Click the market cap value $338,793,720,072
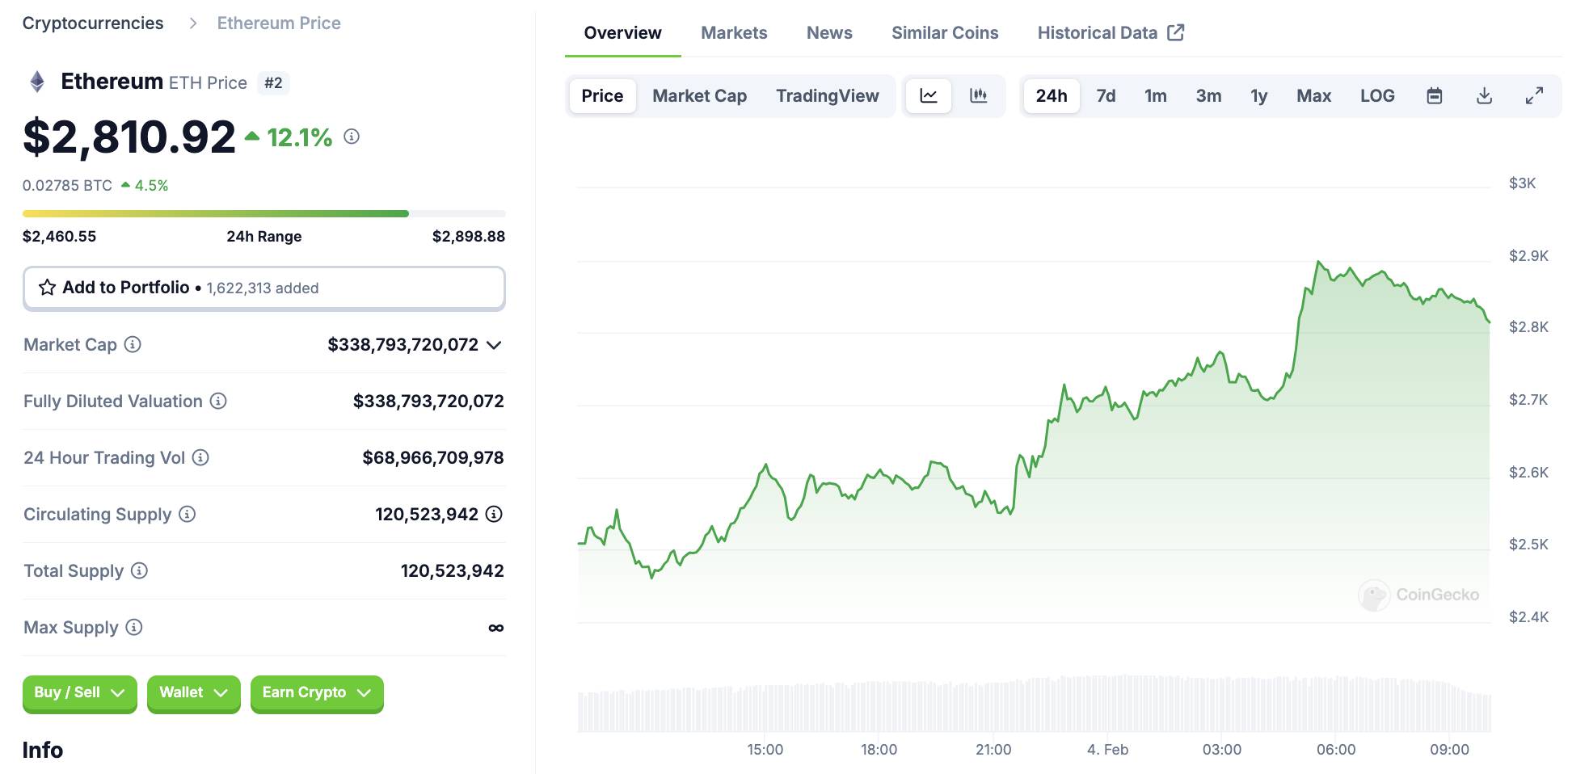Viewport: 1589px width, 774px height. pyautogui.click(x=403, y=344)
